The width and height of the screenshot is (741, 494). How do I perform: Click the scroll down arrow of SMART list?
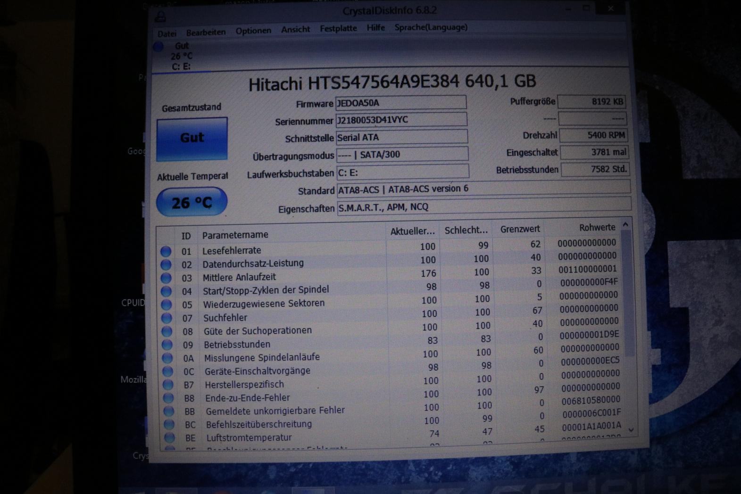tap(631, 430)
